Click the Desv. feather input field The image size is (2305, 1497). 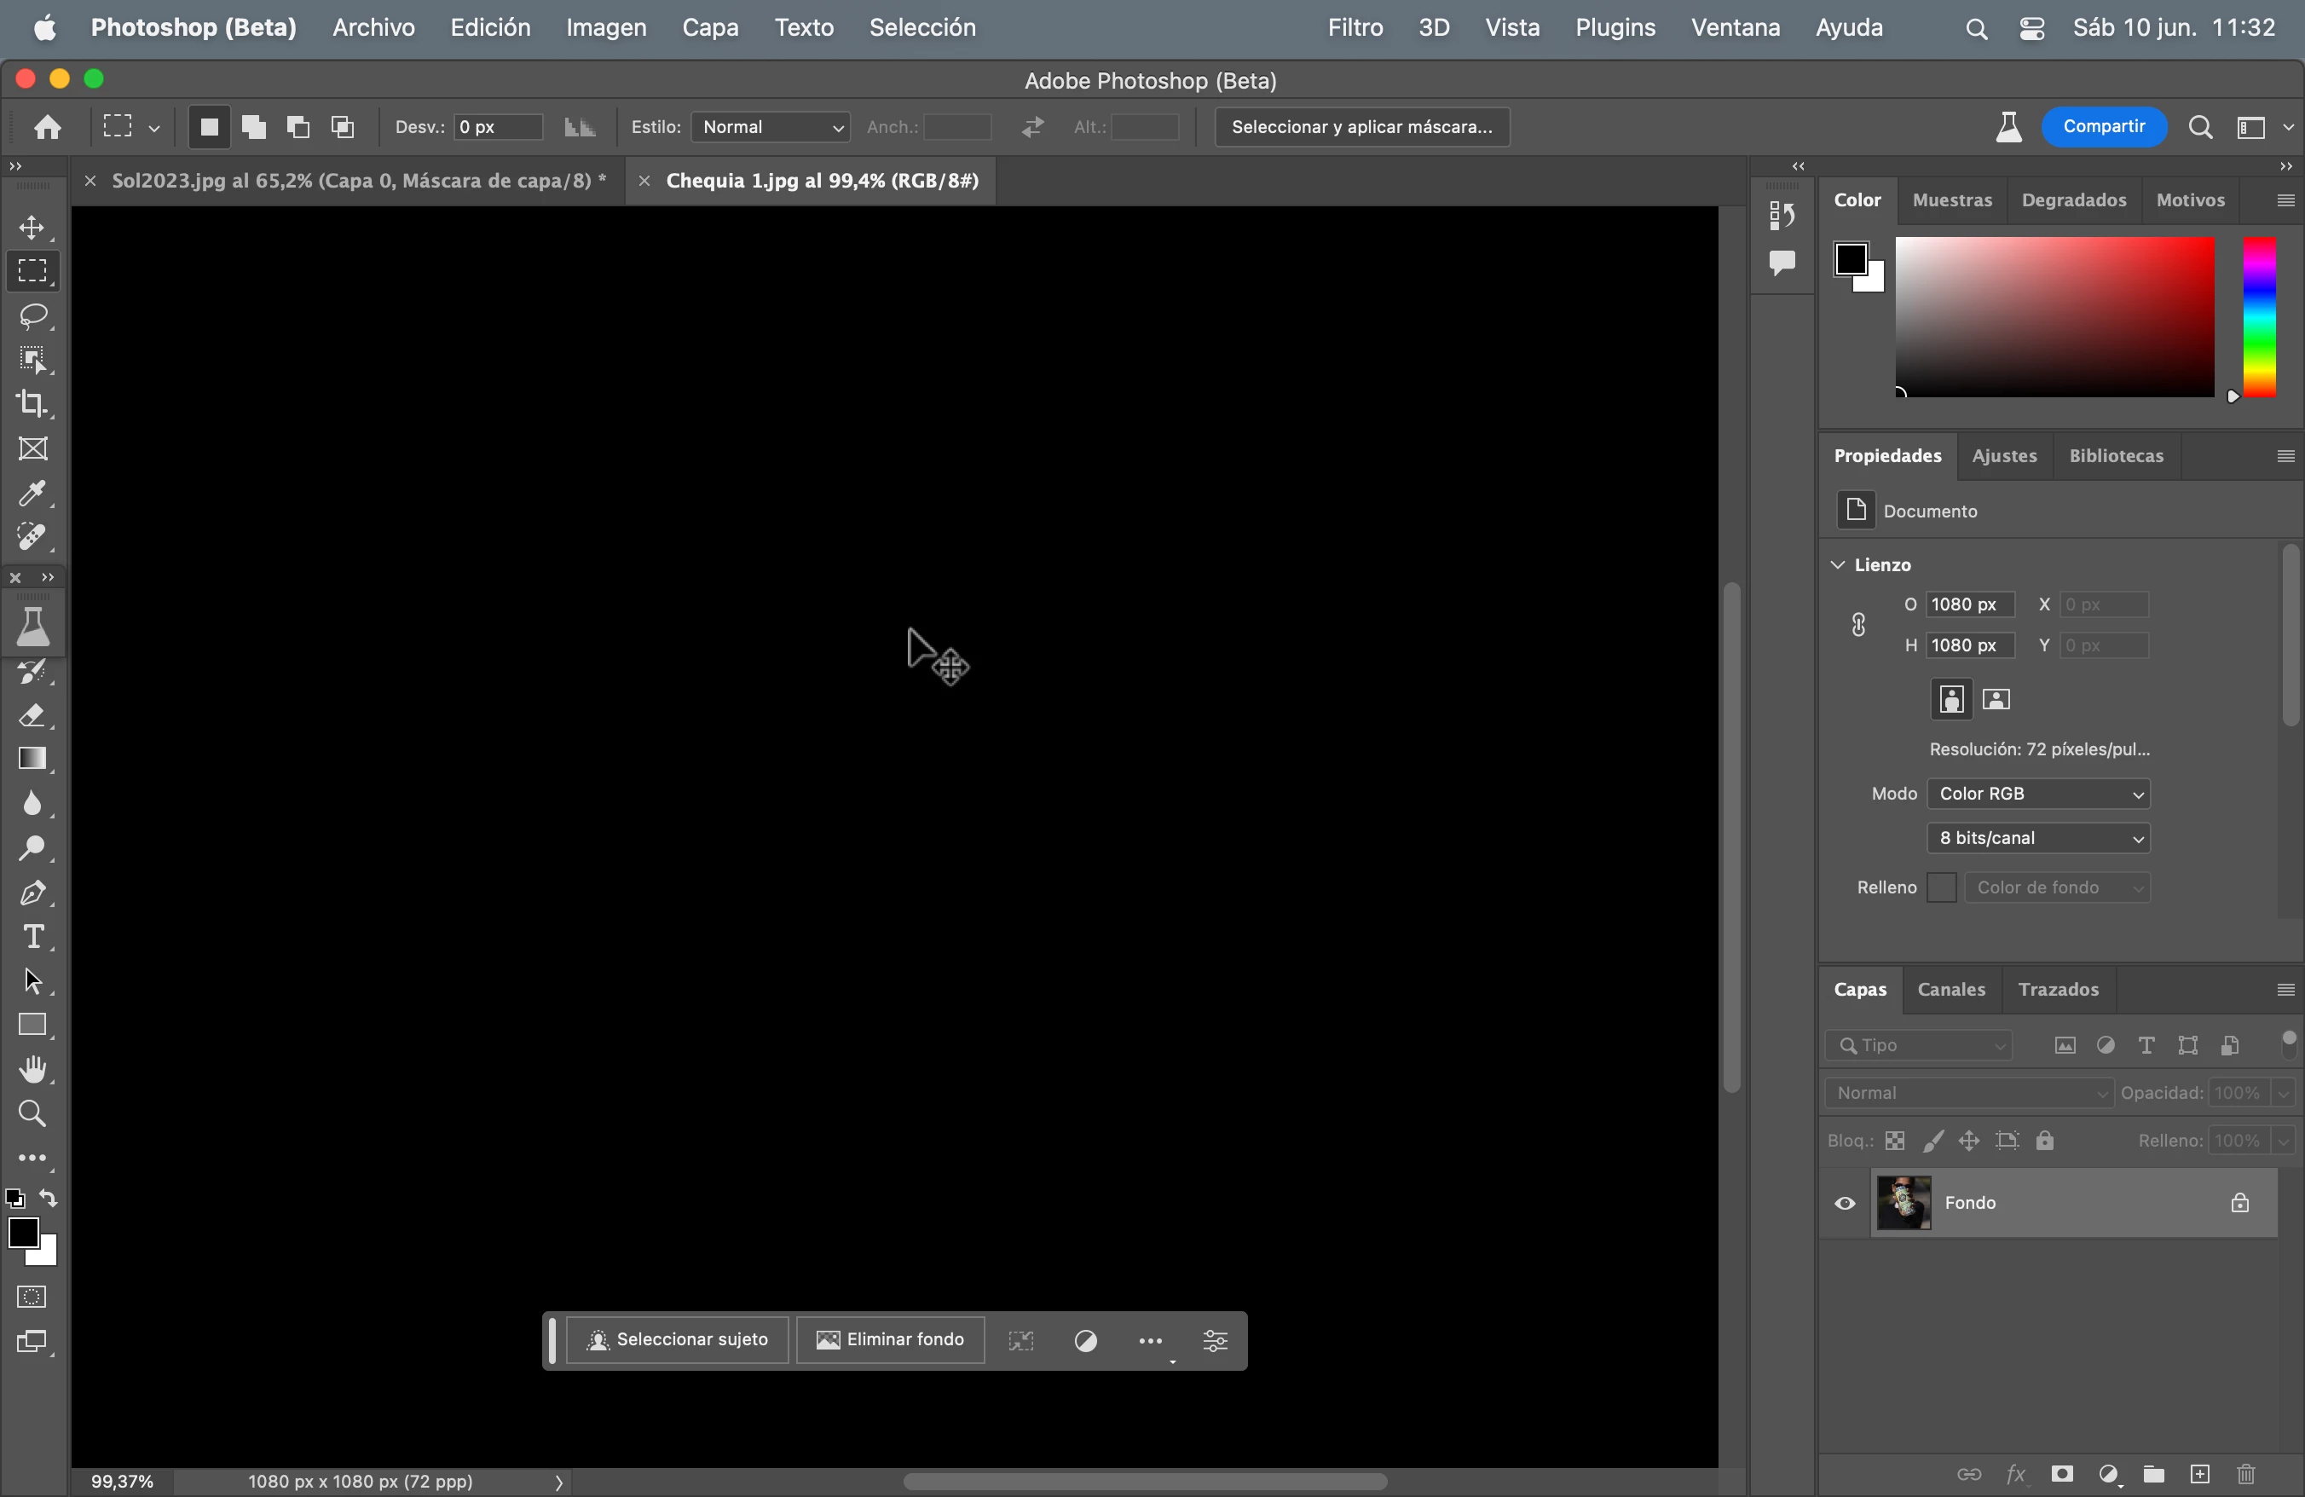point(498,127)
